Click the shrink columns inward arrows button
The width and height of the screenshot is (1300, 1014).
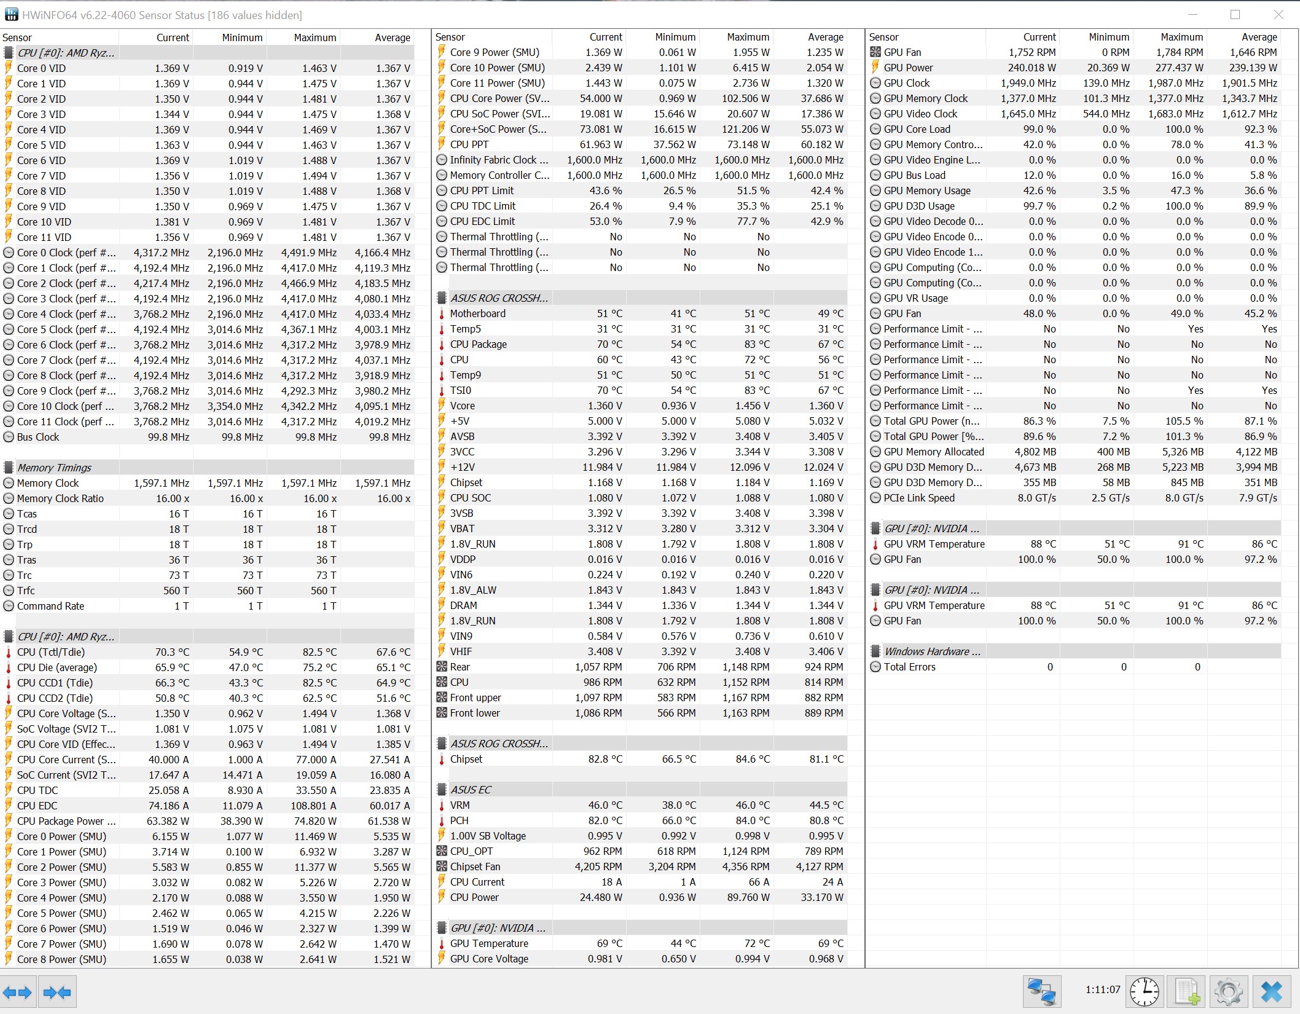(x=57, y=992)
